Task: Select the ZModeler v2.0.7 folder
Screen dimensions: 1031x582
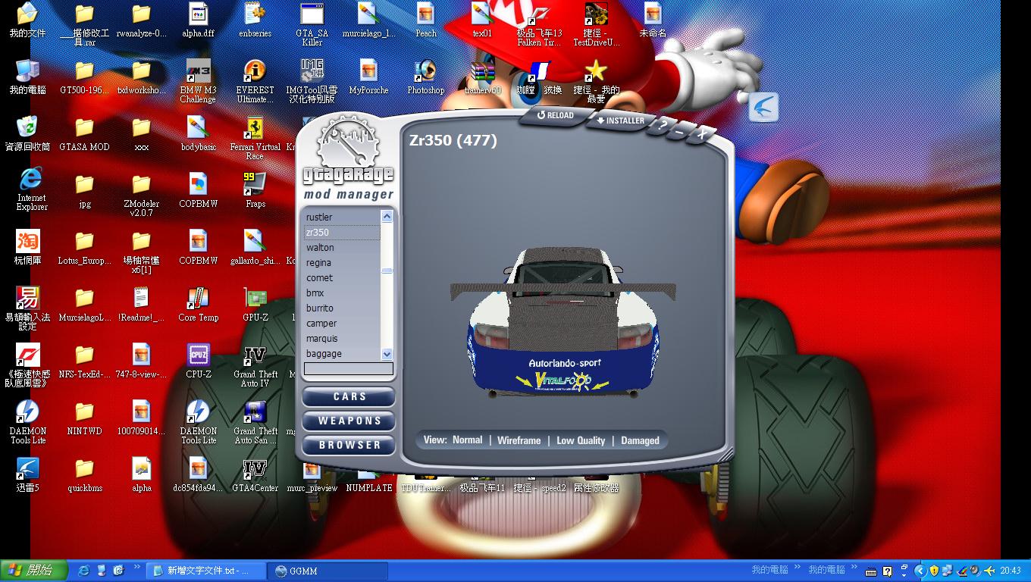Action: (141, 195)
